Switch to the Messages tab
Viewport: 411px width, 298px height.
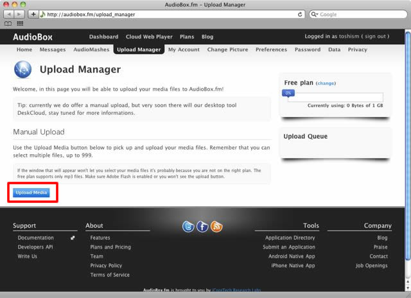pyautogui.click(x=53, y=49)
